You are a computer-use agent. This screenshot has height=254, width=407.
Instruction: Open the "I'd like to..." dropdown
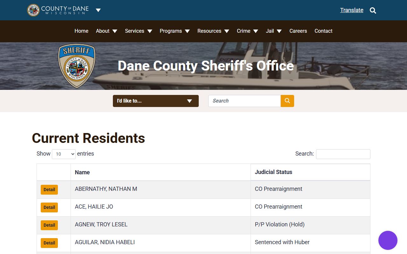click(x=156, y=101)
